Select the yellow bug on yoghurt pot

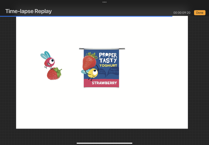(92, 73)
